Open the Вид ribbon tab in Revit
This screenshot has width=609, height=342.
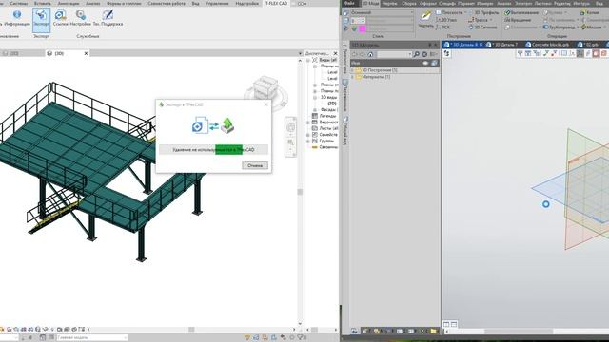pos(195,4)
